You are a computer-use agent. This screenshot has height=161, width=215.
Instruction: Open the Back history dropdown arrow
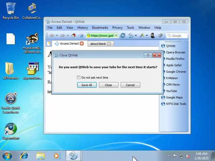tap(57, 36)
